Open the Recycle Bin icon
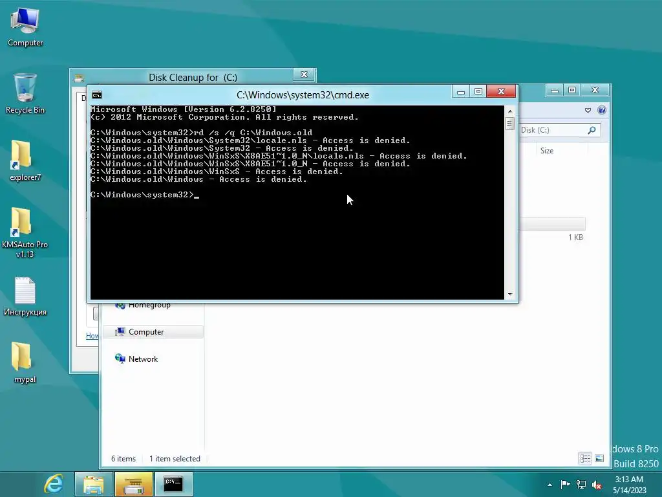The image size is (662, 497). 25,94
